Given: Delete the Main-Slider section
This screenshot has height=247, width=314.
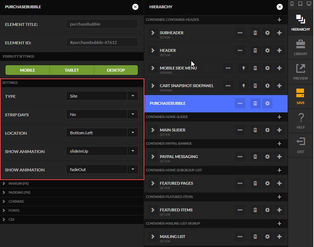Looking at the screenshot, I should (x=255, y=130).
